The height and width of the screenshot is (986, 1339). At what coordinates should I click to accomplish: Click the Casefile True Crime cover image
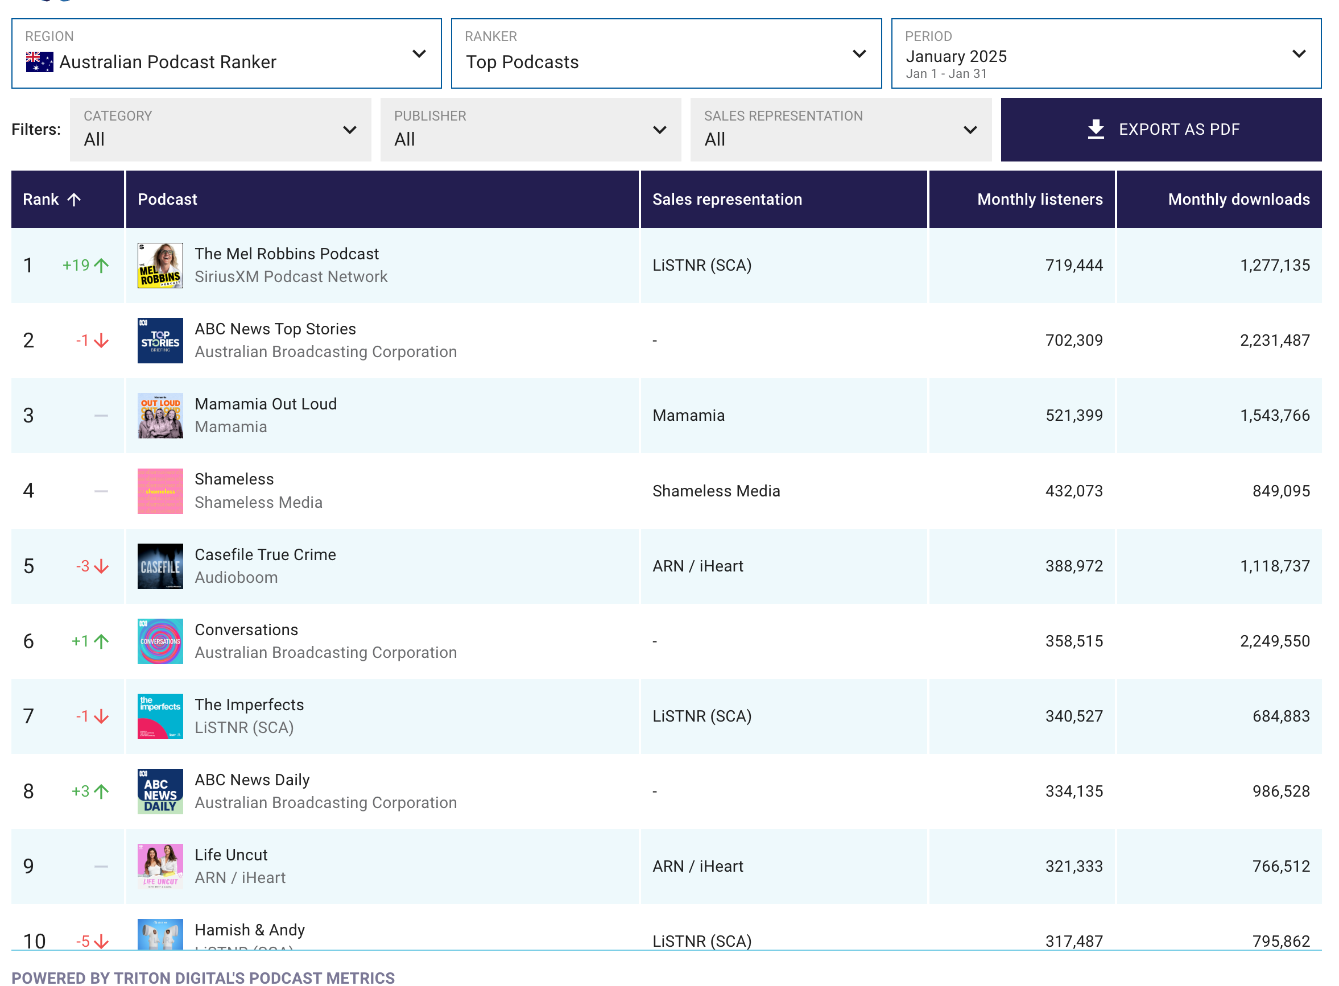[160, 566]
